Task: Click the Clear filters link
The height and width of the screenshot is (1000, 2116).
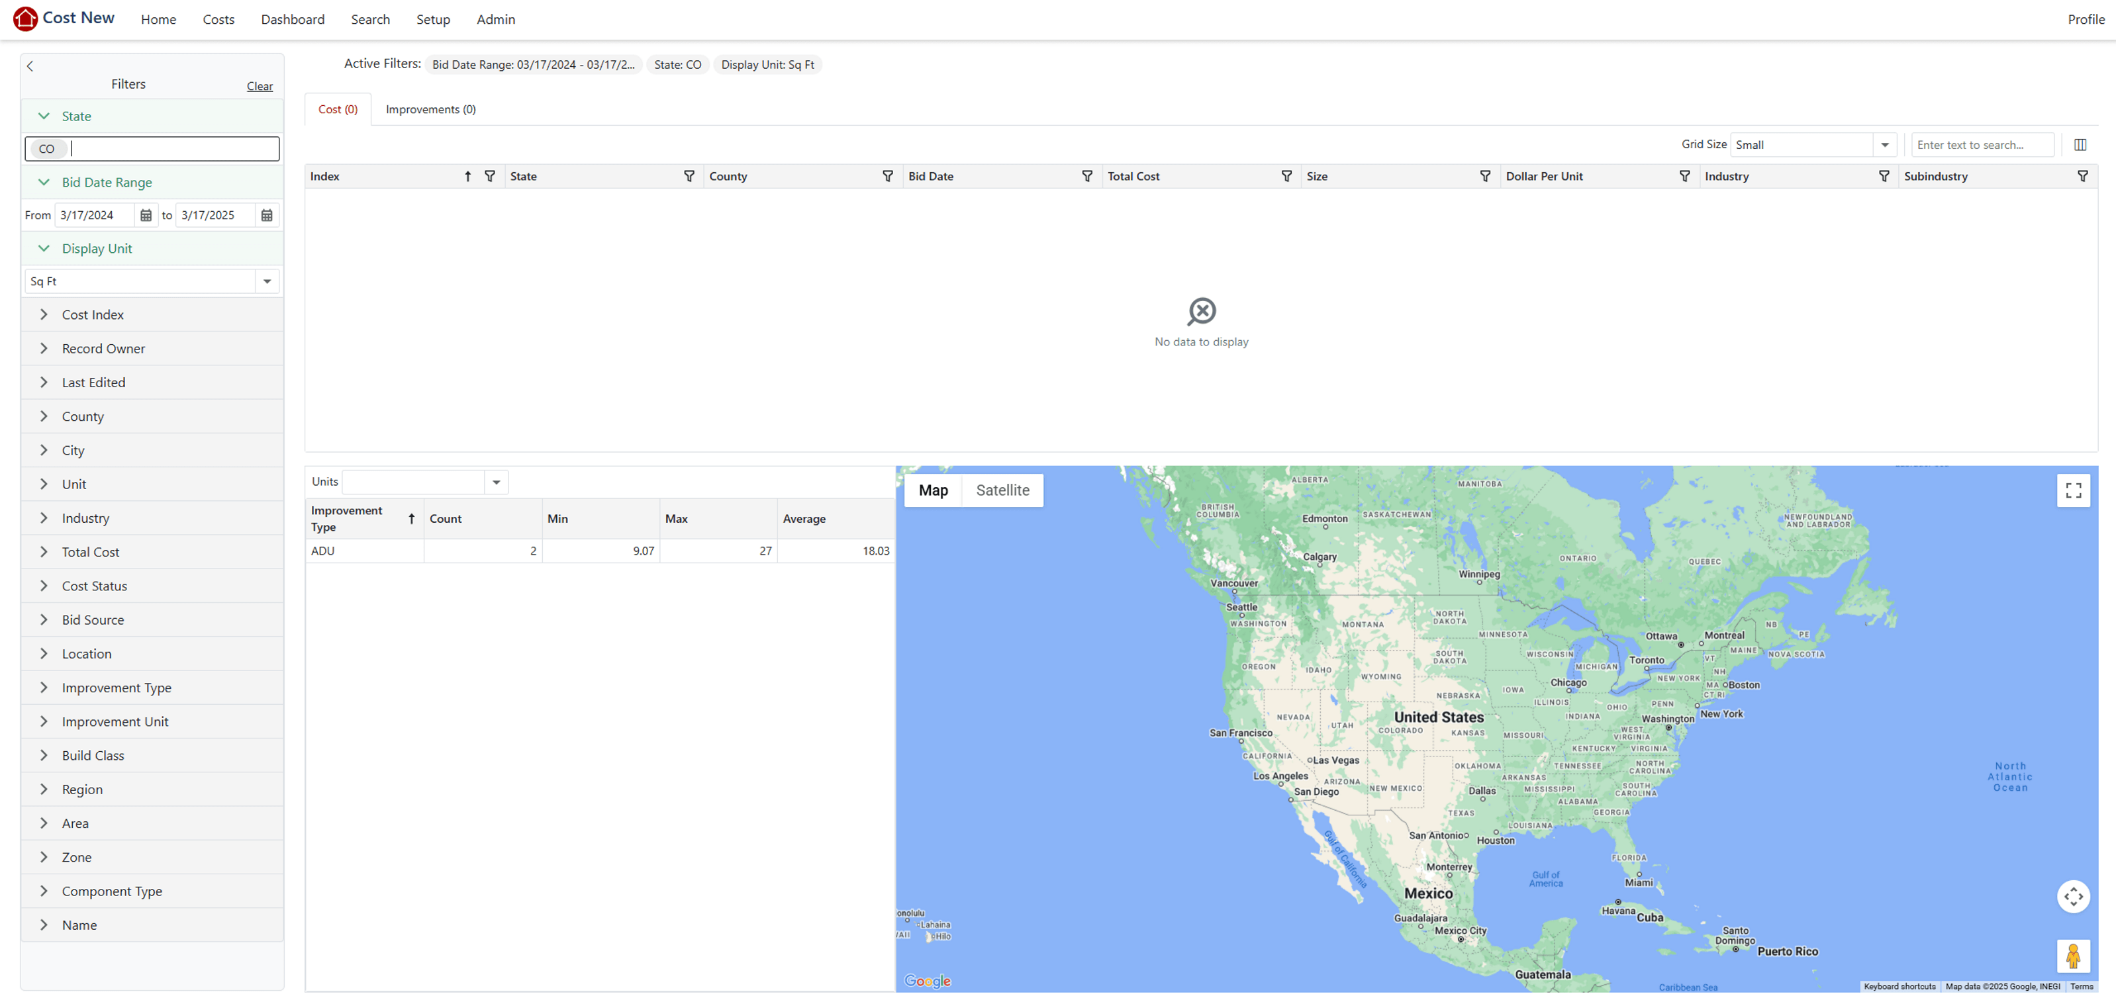Action: [260, 85]
